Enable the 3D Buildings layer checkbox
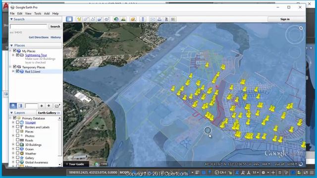This screenshot has height=178, width=317. coord(18,144)
